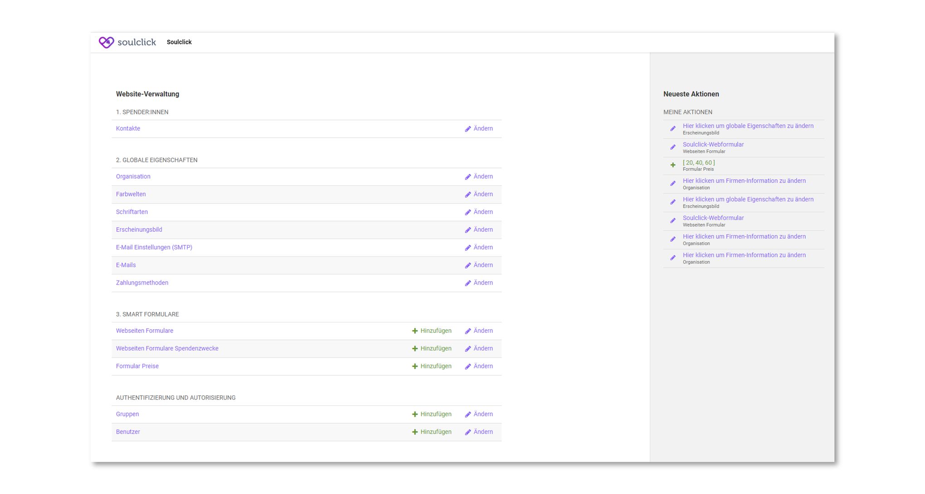This screenshot has height=494, width=925.
Task: Click pencil icon in E-Mail Einstellungen (SMTP) row
Action: click(468, 248)
